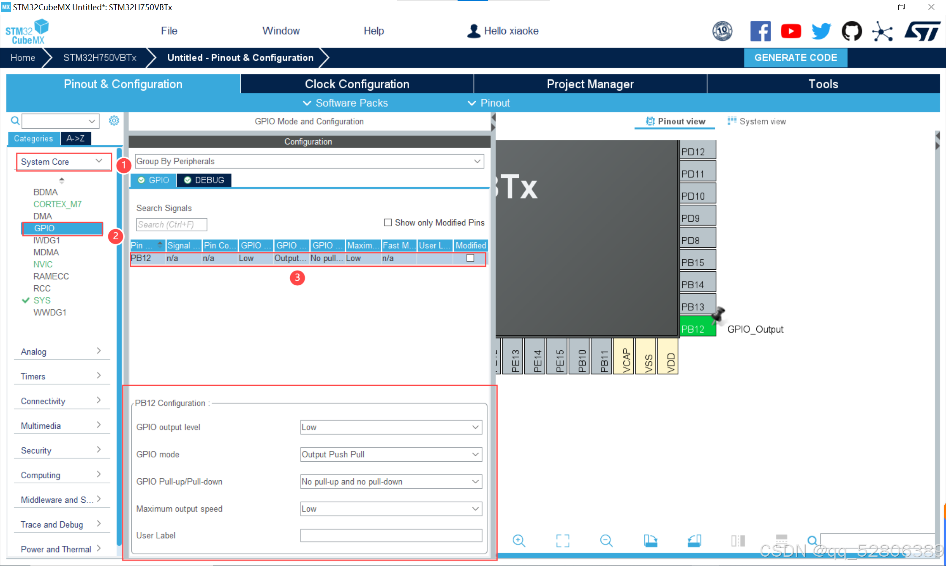Open the YouTube icon link
Screen dimensions: 946x566
[x=791, y=31]
